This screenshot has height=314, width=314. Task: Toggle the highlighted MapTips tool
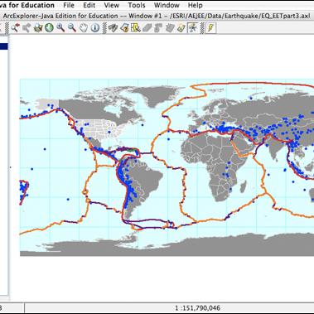[193, 28]
